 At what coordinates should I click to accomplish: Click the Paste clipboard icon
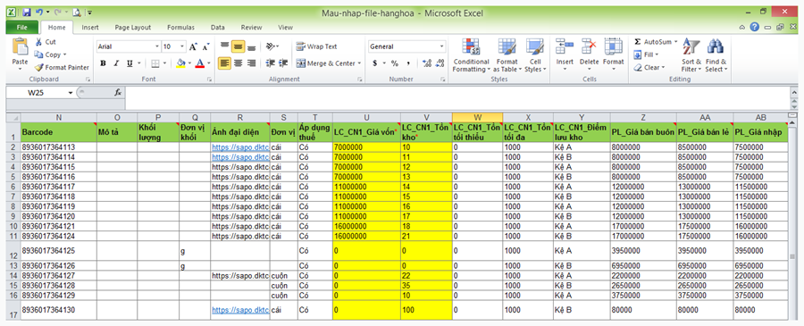coord(20,47)
